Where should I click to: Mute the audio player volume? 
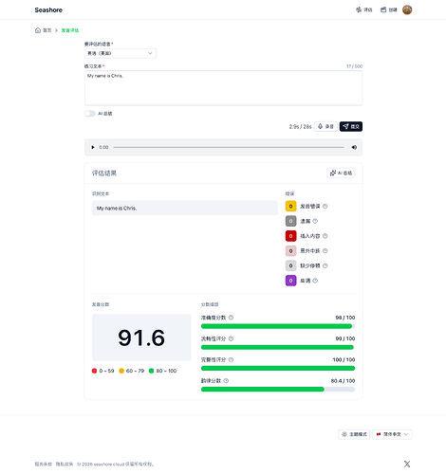point(354,147)
